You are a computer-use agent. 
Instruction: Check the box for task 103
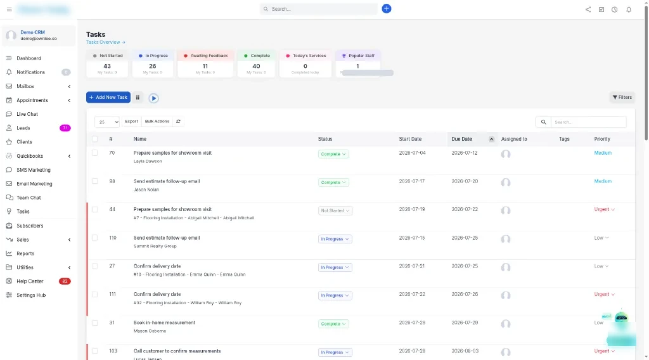pyautogui.click(x=95, y=351)
